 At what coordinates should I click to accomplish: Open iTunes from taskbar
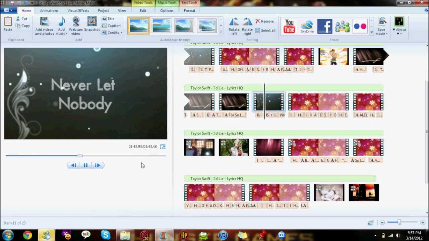click(x=223, y=235)
